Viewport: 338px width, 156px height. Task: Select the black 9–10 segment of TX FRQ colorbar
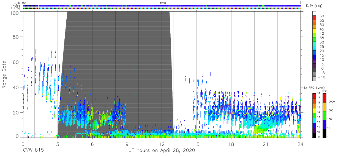(314, 135)
